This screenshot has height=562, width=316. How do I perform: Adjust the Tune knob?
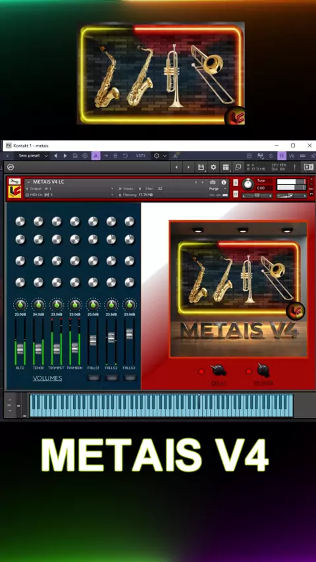click(248, 184)
